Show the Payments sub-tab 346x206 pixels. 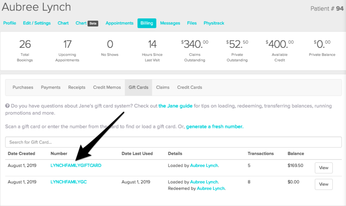click(50, 87)
